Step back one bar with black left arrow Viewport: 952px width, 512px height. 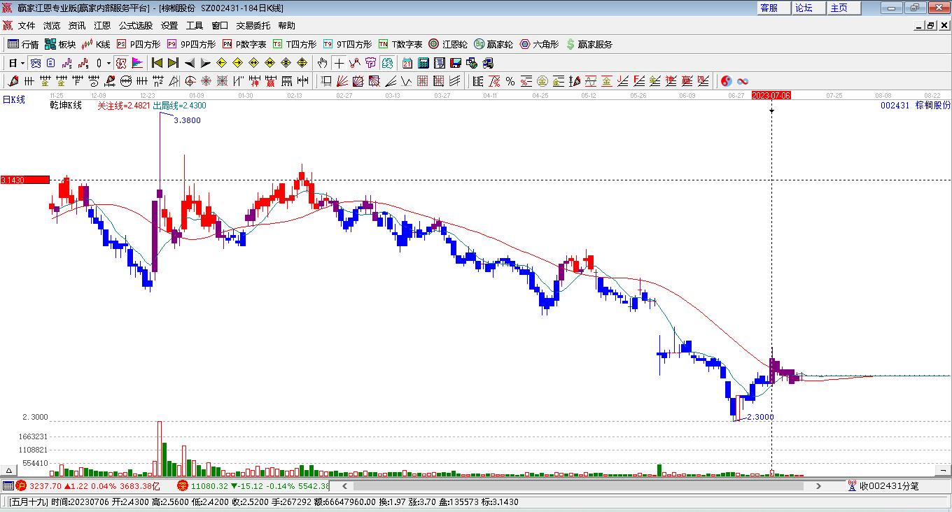189,63
